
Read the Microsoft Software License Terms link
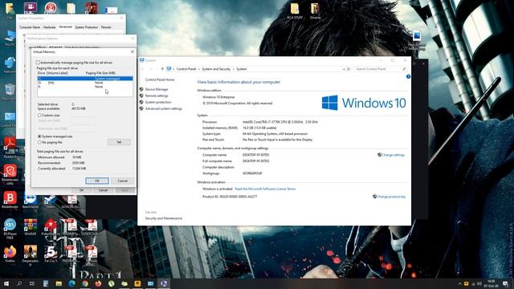(x=265, y=189)
